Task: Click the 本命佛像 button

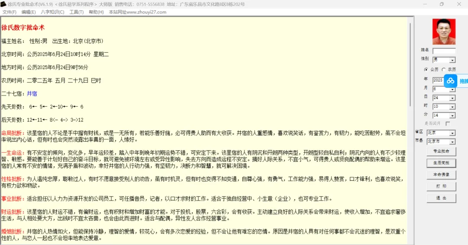Action: tap(441, 175)
